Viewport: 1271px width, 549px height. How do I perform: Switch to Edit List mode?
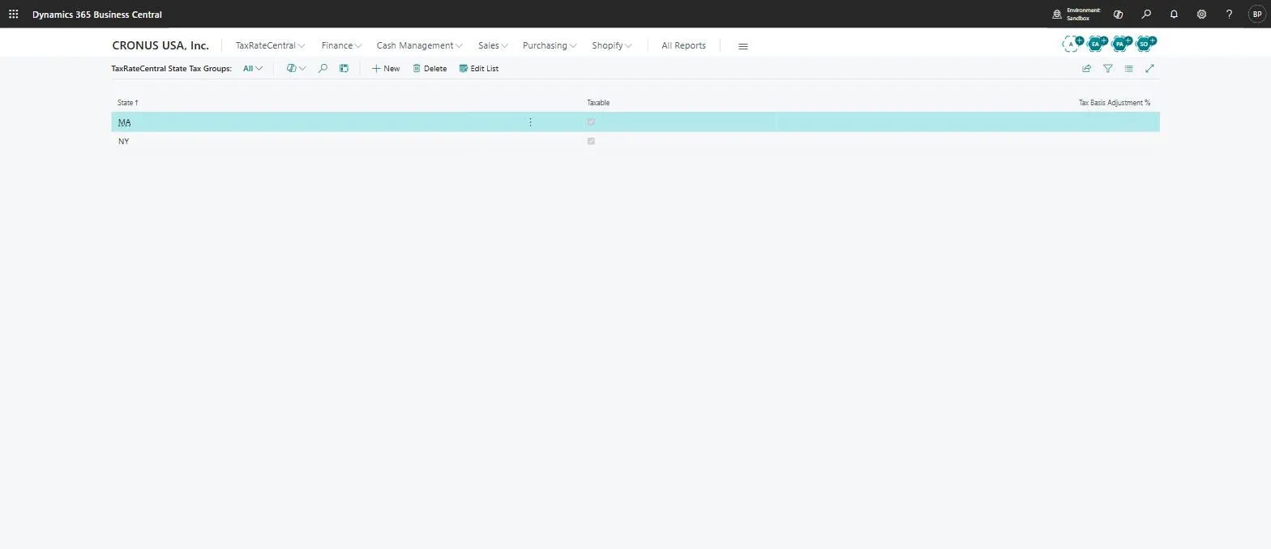point(478,69)
